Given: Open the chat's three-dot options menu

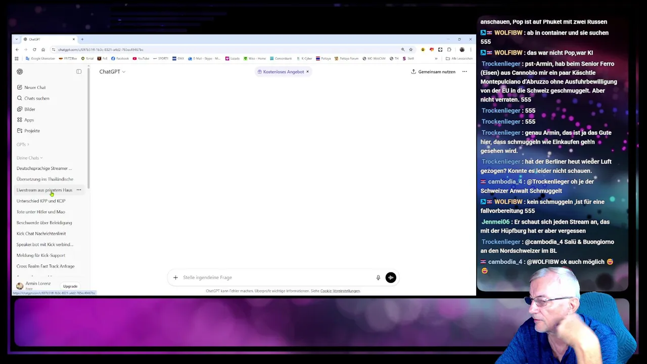Looking at the screenshot, I should click(465, 72).
